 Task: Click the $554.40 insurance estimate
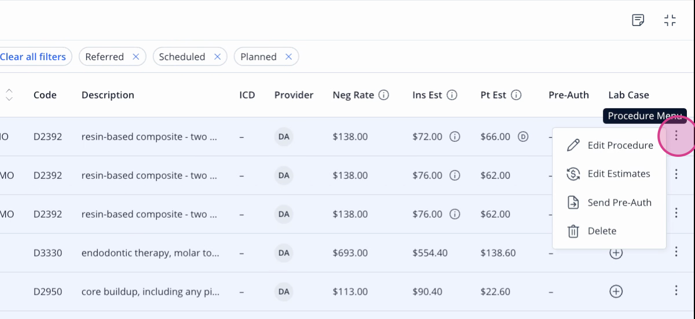click(430, 253)
